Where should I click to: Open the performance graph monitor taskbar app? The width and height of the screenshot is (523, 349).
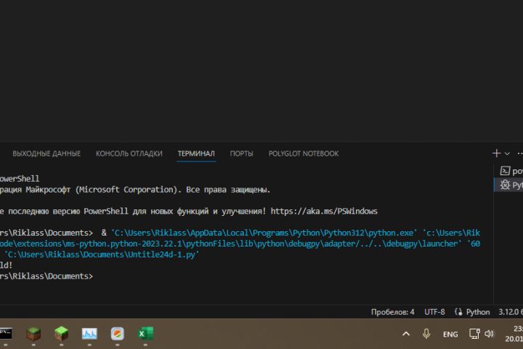pos(89,334)
